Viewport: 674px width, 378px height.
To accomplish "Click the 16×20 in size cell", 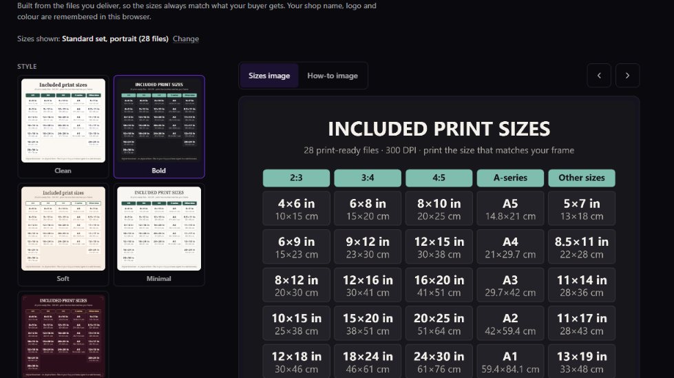I will coord(439,285).
